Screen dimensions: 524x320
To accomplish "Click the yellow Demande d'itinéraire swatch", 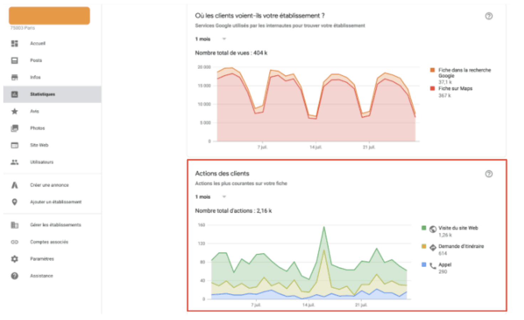I will pyautogui.click(x=424, y=246).
